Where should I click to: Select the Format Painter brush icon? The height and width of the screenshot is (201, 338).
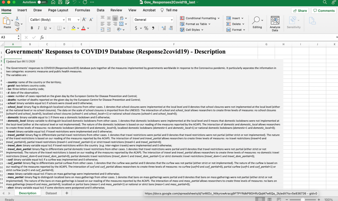click(x=17, y=29)
